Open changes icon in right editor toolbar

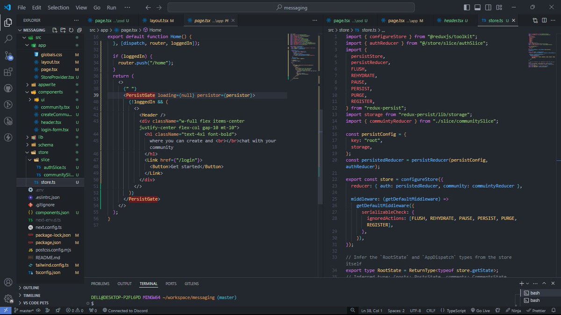point(535,21)
